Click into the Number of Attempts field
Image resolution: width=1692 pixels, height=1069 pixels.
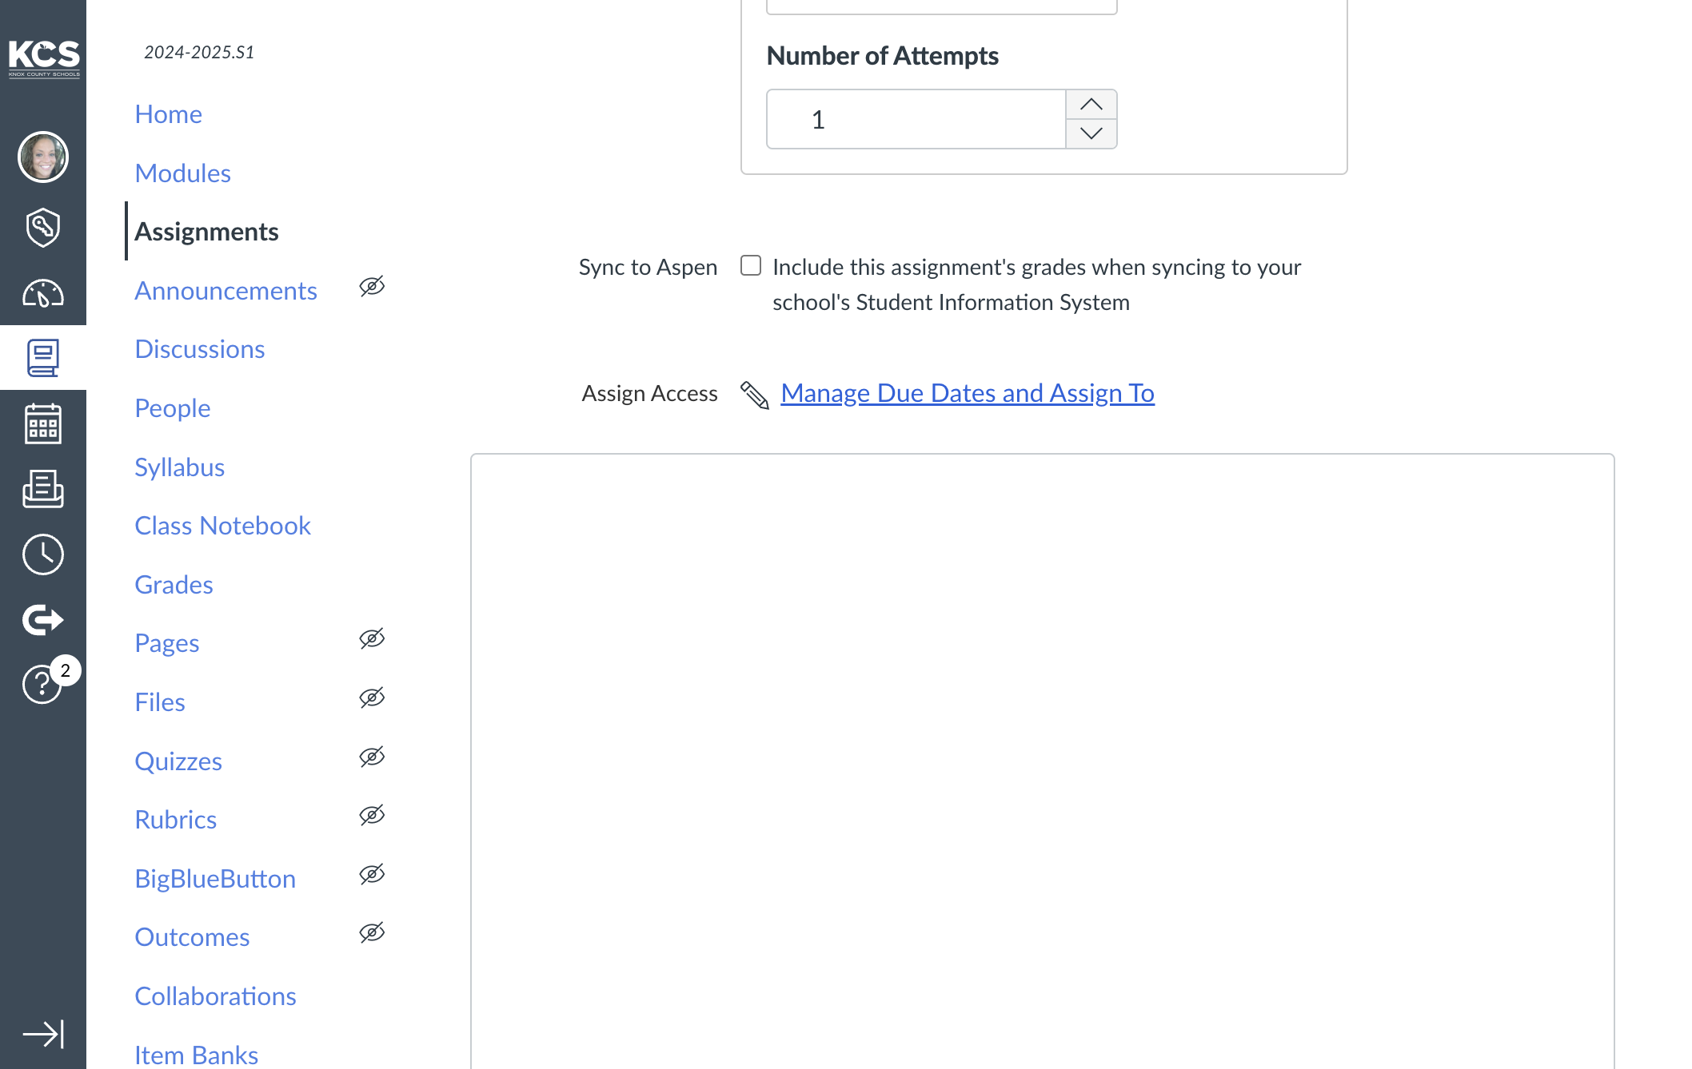(916, 119)
